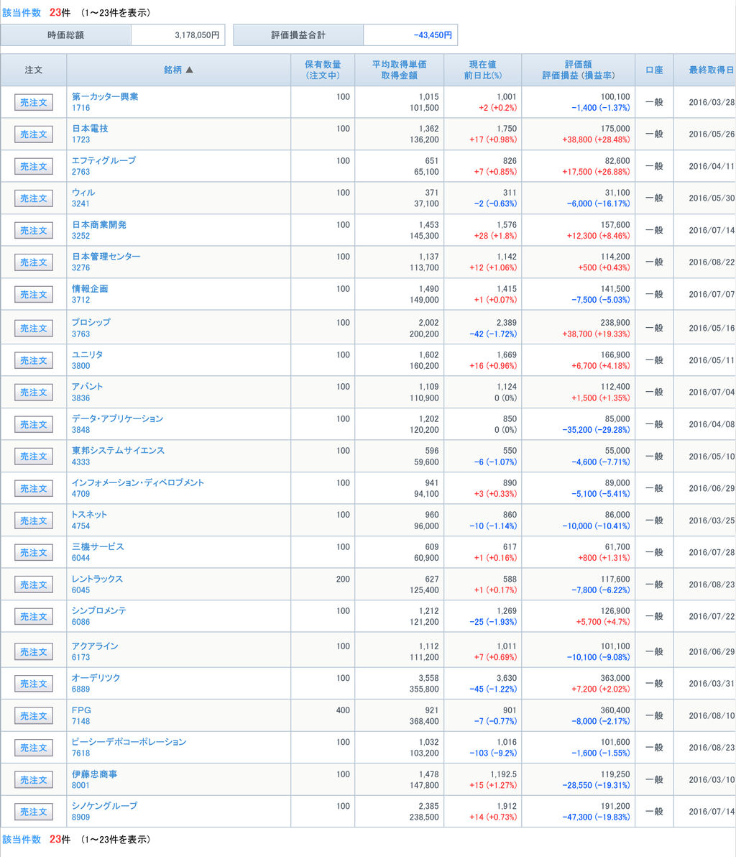Open the 東邦システムサイエンス stock link
736x857 pixels.
click(x=118, y=450)
